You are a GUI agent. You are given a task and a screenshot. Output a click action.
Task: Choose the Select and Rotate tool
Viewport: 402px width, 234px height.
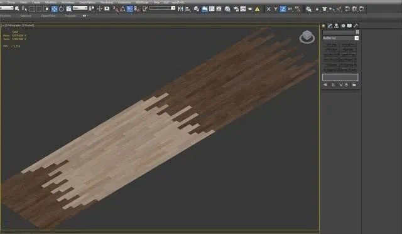pos(62,9)
